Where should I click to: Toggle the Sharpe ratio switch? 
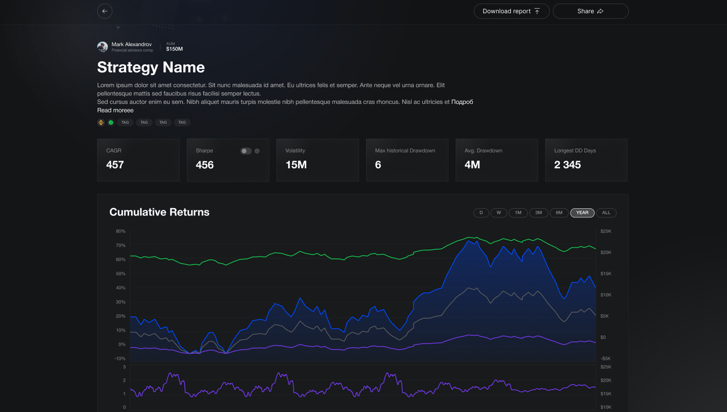pos(246,151)
